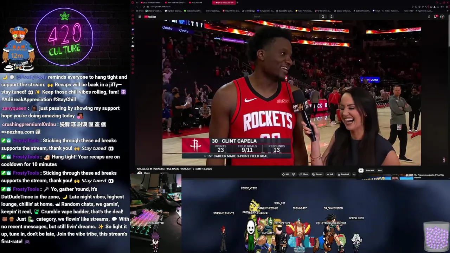
Task: Click the GRIZZLIES at ROCKETS video title
Action: tap(174, 169)
